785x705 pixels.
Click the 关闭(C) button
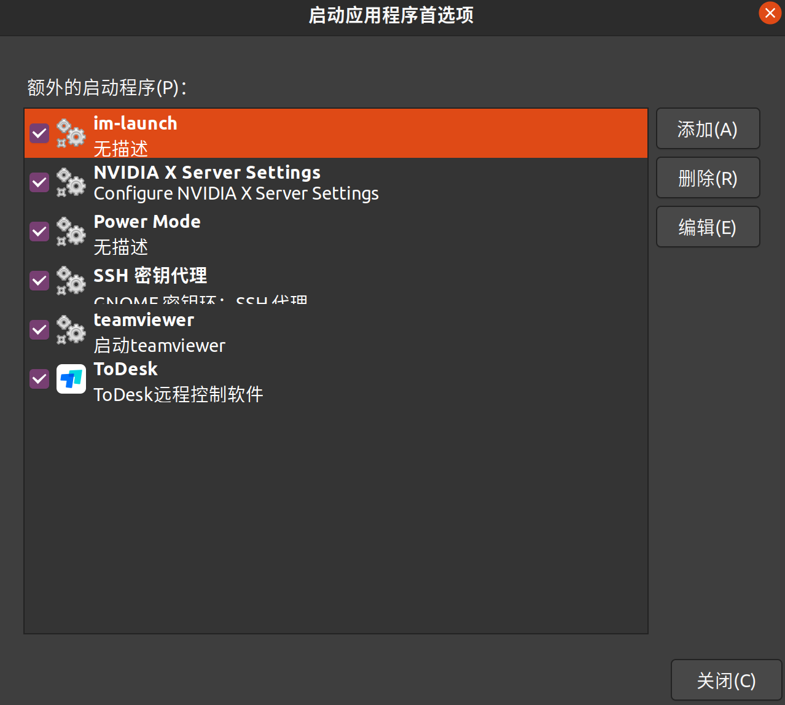point(726,680)
